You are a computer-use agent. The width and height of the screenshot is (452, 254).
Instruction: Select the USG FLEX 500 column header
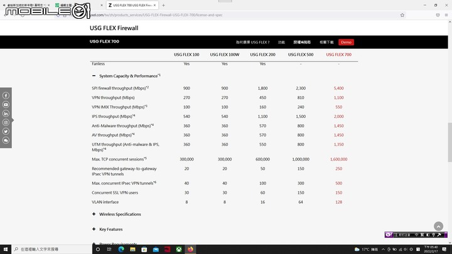tap(301, 55)
